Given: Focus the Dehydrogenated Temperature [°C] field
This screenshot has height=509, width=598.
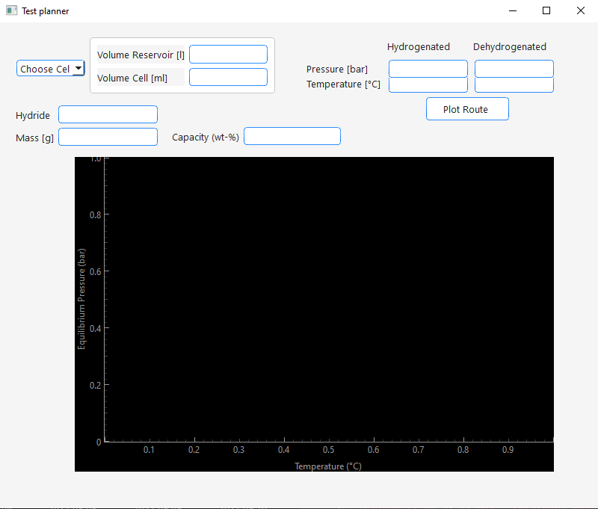Looking at the screenshot, I should tap(514, 84).
